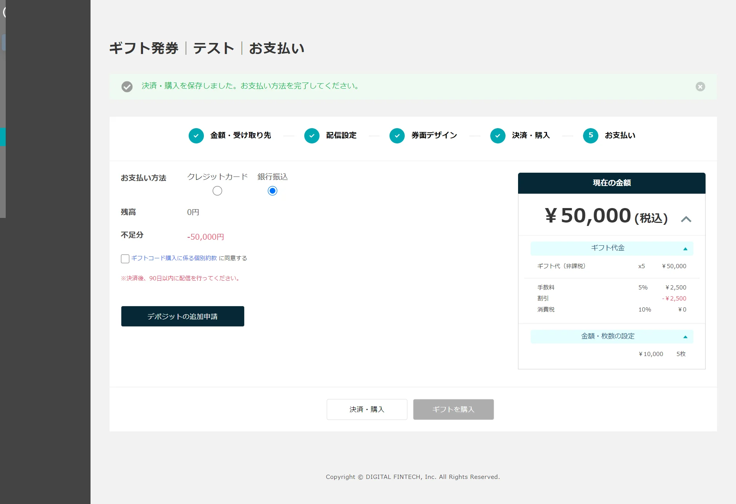Screen dimensions: 736x504
Task: Click the 割引 -¥2,500 discount value
Action: pos(674,299)
